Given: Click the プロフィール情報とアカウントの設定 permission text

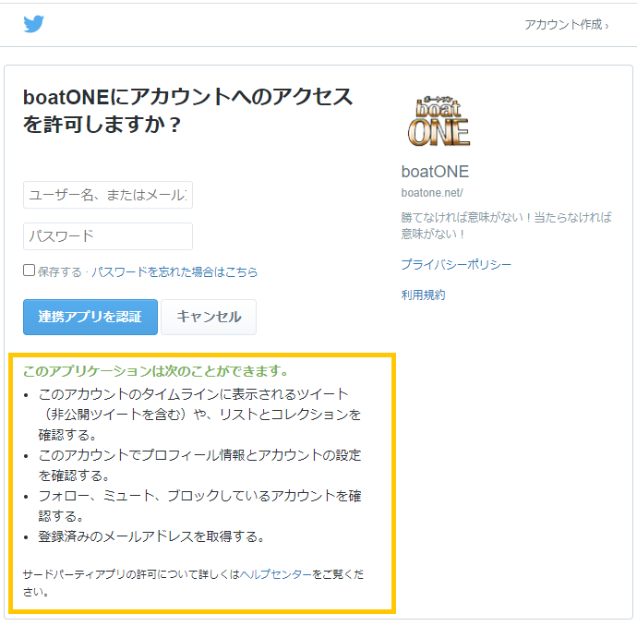Looking at the screenshot, I should [x=200, y=465].
